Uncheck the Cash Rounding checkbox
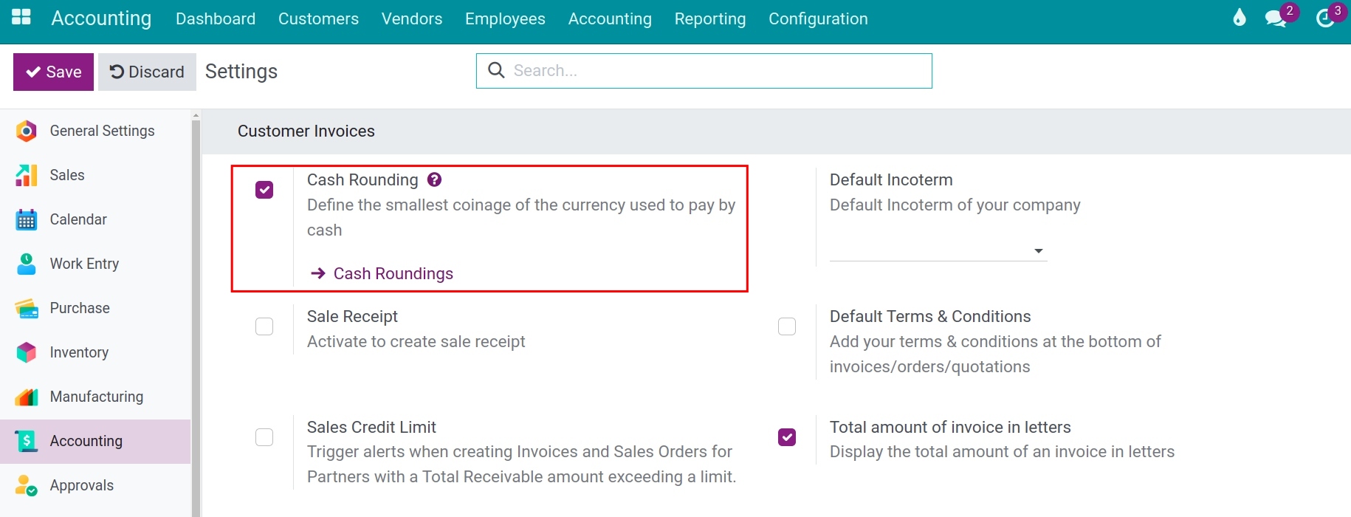 pyautogui.click(x=264, y=190)
